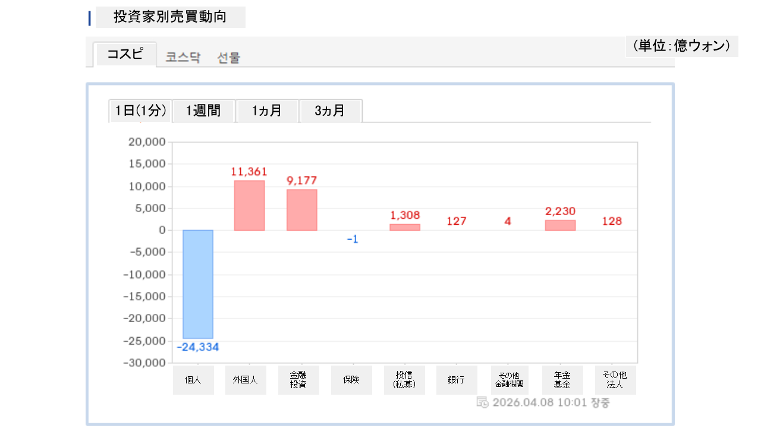Switch to the 코스닥 tab
761x428 pixels.
(x=183, y=58)
